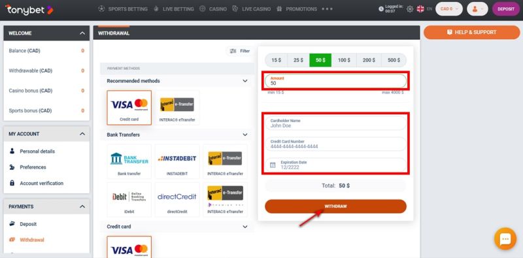
Task: Click the soccer ball Sports Betting icon
Action: 101,9
